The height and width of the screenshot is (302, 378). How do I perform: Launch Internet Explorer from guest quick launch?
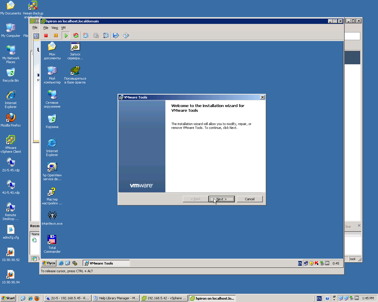click(61, 263)
